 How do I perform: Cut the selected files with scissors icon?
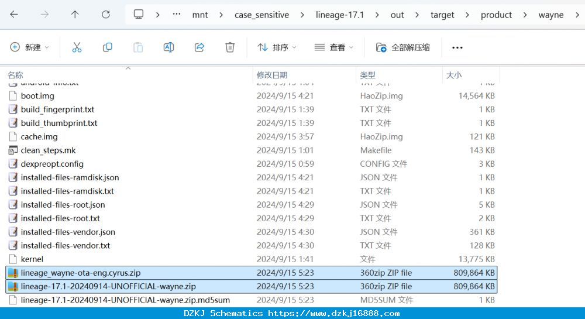pos(77,47)
